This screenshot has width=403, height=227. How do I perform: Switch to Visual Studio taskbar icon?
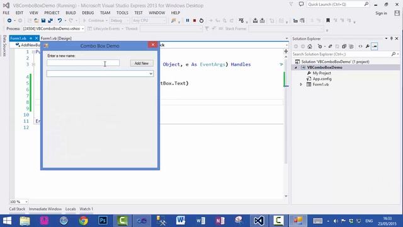[259, 221]
